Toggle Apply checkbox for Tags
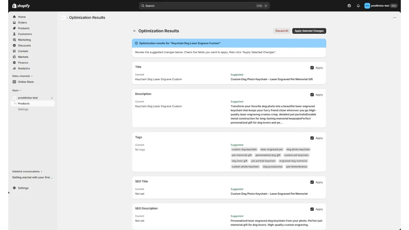409x230 pixels. (x=312, y=138)
